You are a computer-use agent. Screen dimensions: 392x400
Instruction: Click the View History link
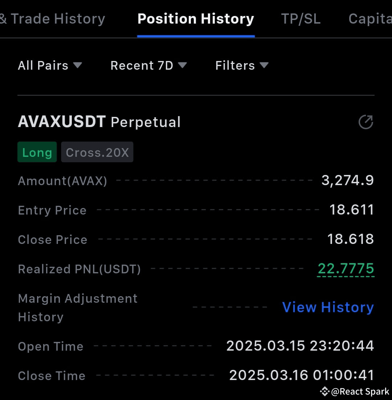328,307
